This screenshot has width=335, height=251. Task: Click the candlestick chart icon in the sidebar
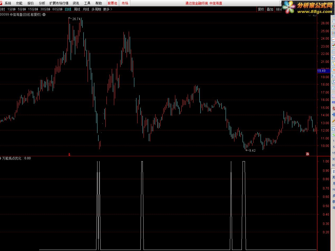pos(333,45)
